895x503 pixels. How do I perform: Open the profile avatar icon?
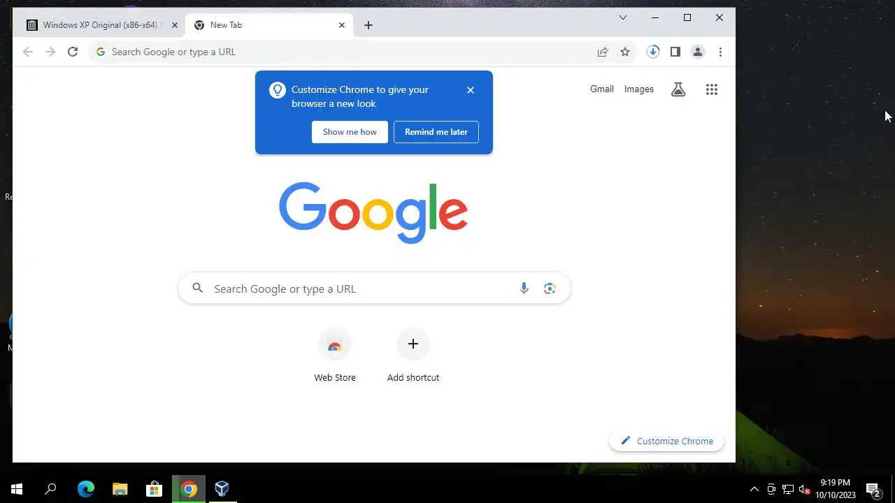click(x=698, y=52)
